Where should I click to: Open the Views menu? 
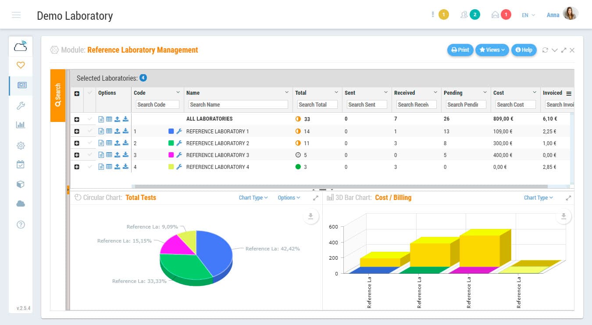pyautogui.click(x=492, y=50)
